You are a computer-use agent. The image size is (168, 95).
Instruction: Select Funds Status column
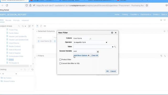[x=14, y=33]
